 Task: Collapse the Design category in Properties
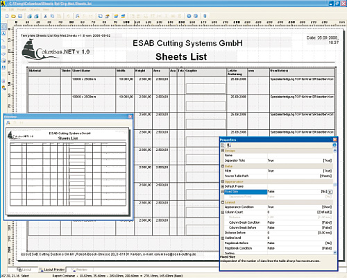coord(223,151)
